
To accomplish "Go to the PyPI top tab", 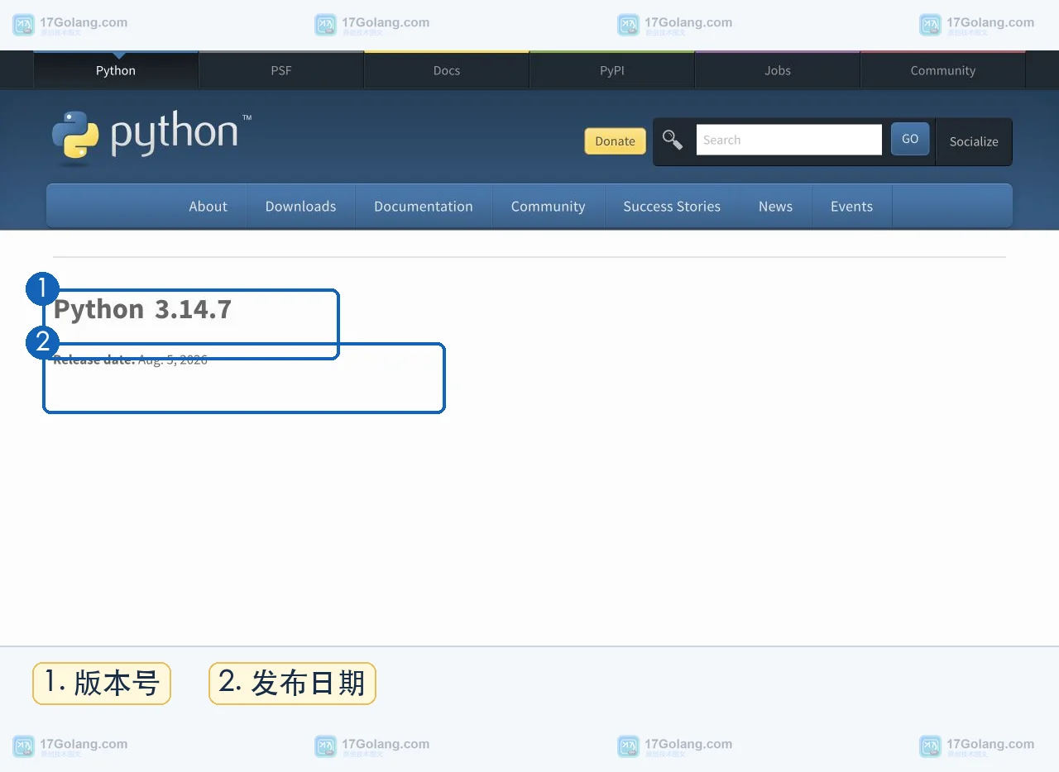I will click(612, 70).
